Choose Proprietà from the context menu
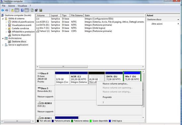The width and height of the screenshot is (182, 125). 119,97
